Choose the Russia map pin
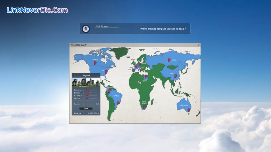Screen dimensions: 271x152 [x=169, y=60]
